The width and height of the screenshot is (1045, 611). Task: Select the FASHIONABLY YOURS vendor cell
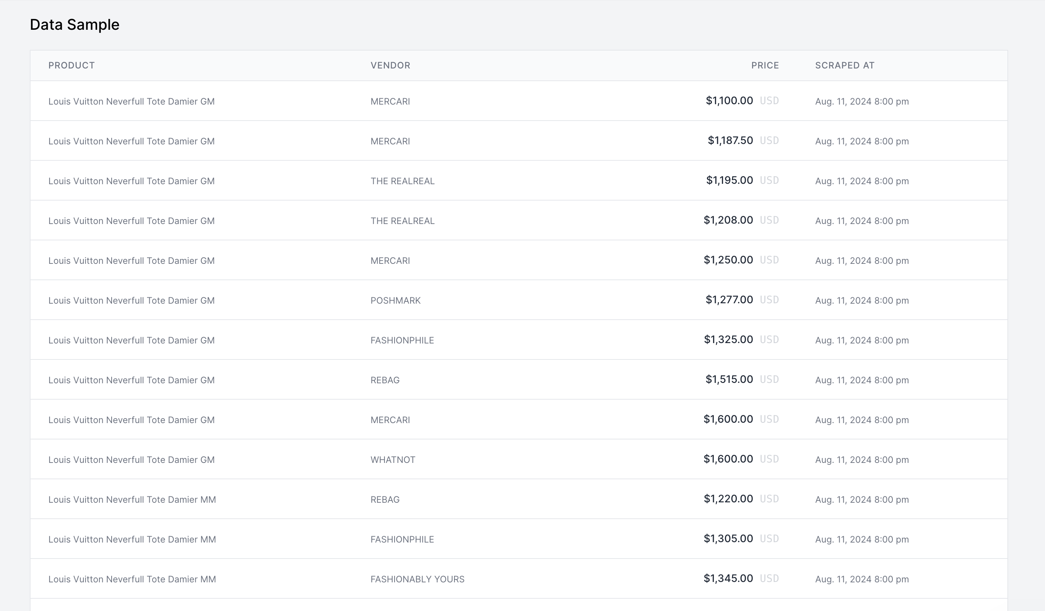click(417, 579)
